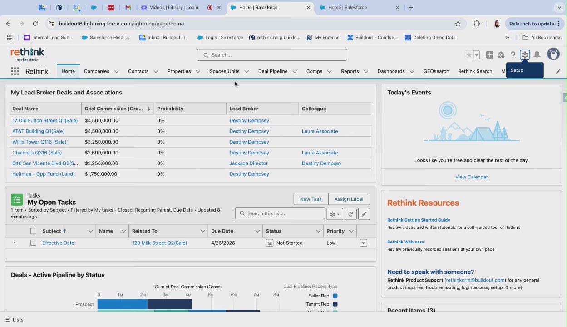Open the Help question mark icon

[513, 55]
